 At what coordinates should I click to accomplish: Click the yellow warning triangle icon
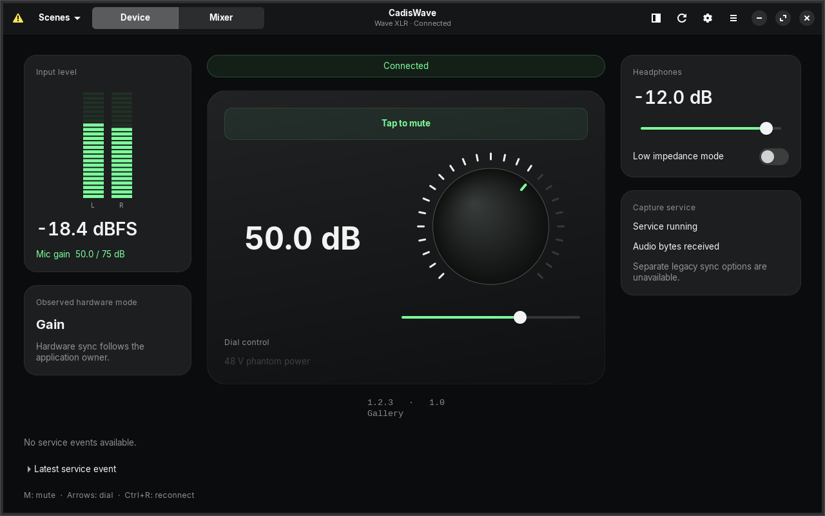(18, 18)
